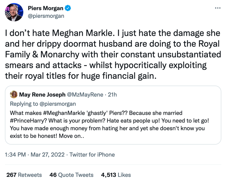View the 46 Quote Tweets list
The image size is (227, 182).
pyautogui.click(x=71, y=175)
